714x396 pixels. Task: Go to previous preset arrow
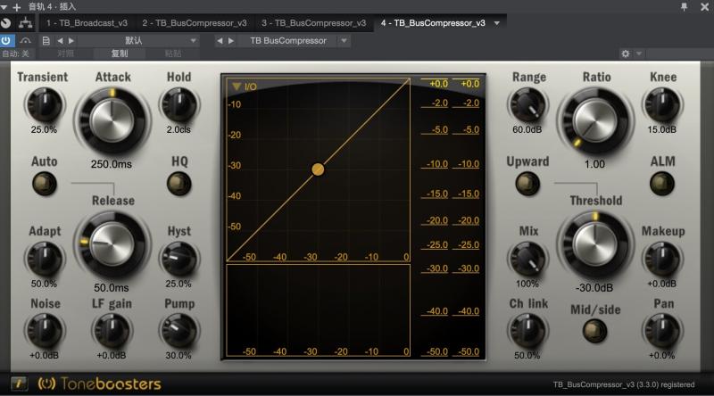[60, 40]
